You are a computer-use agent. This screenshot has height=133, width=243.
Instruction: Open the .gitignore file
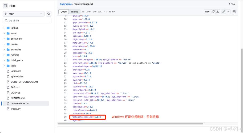point(16,71)
